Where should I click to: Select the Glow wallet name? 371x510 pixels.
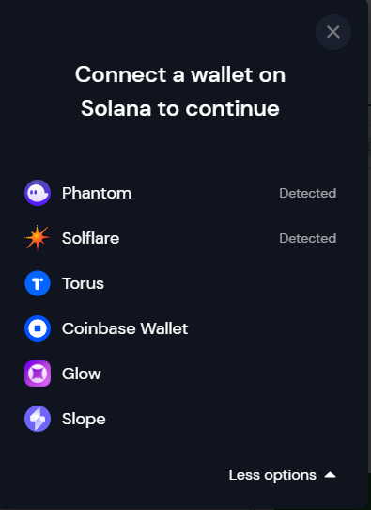click(x=82, y=374)
